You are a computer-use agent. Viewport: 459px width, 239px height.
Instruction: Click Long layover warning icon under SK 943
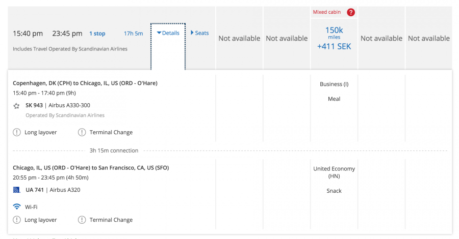17,132
